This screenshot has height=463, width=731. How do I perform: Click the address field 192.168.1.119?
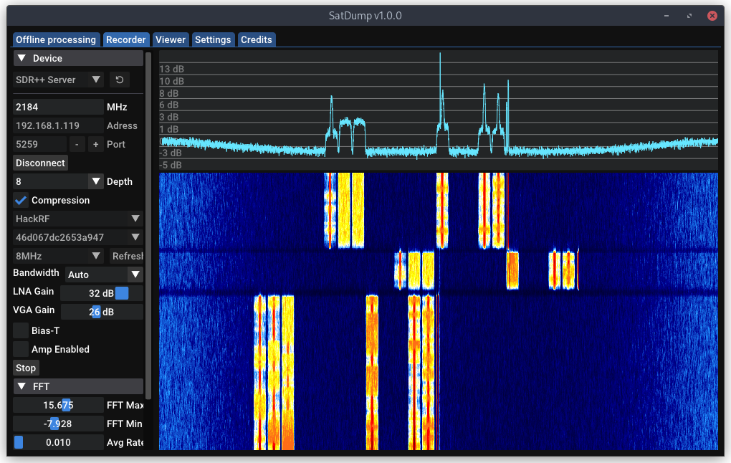tap(58, 125)
